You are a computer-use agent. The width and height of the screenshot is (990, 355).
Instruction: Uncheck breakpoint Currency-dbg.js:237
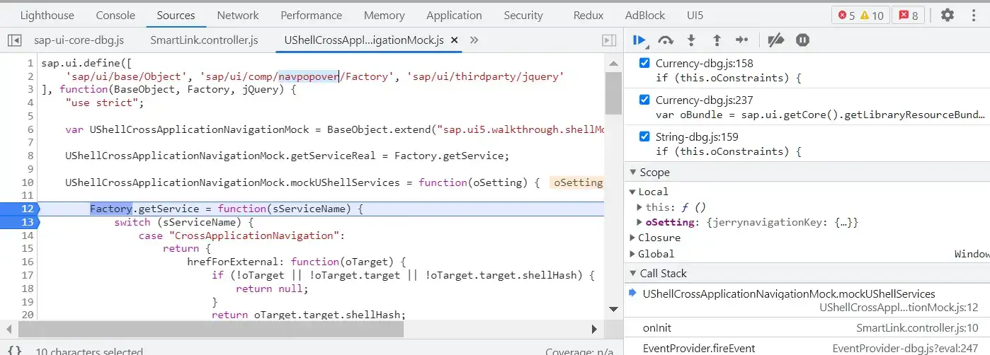[644, 100]
